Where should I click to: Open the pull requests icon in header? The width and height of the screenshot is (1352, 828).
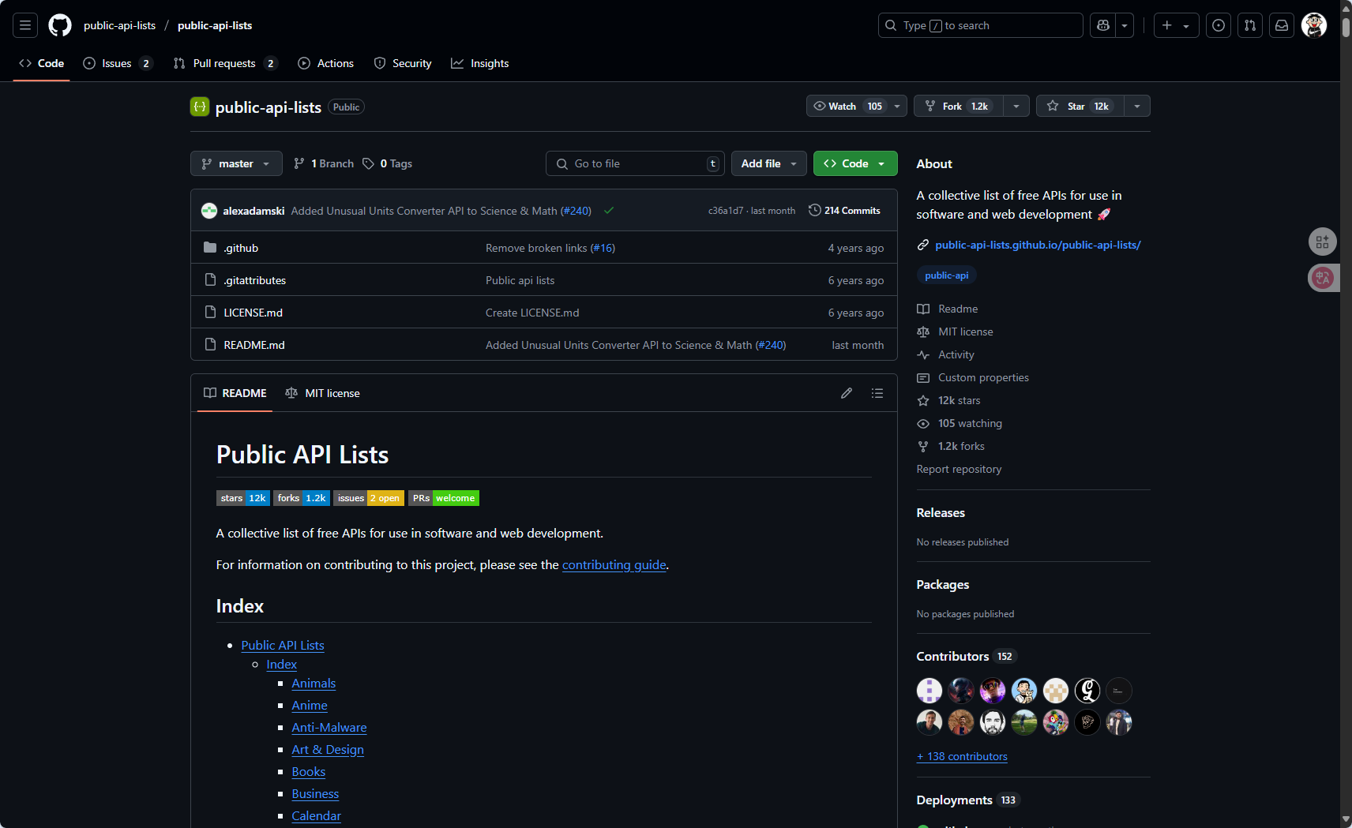(1250, 25)
